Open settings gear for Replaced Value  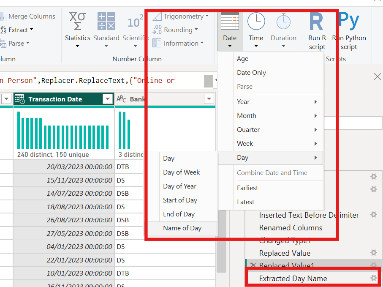tap(373, 252)
